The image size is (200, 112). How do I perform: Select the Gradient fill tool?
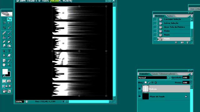(9, 41)
